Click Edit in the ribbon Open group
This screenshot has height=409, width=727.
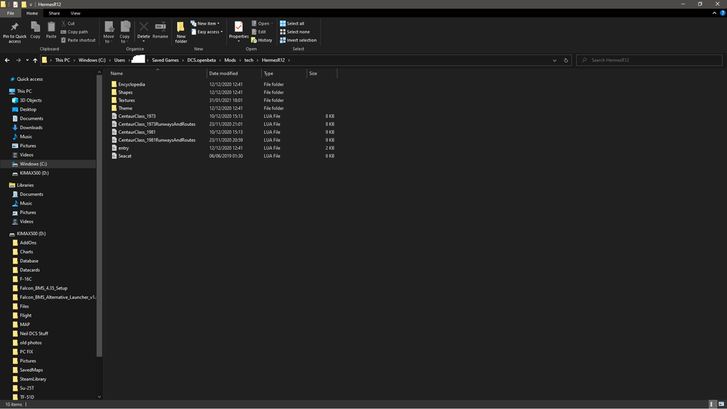pos(259,31)
